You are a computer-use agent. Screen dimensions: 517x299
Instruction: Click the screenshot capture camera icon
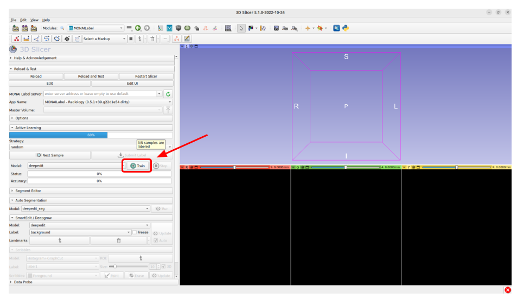click(276, 28)
